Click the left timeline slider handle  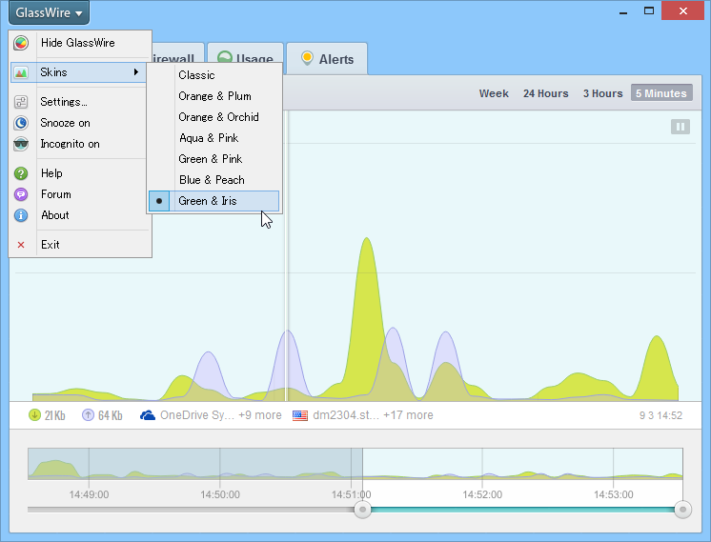pos(362,510)
